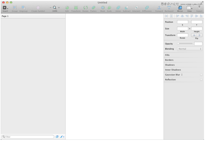Click the Position Y input field

[197, 22]
